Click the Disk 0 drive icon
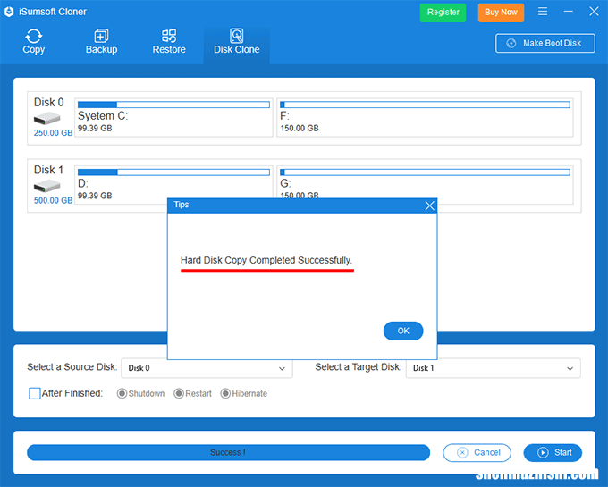This screenshot has width=608, height=487. pyautogui.click(x=46, y=118)
